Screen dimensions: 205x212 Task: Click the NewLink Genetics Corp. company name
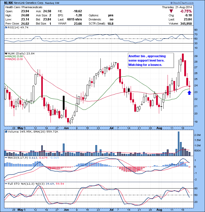(29, 3)
